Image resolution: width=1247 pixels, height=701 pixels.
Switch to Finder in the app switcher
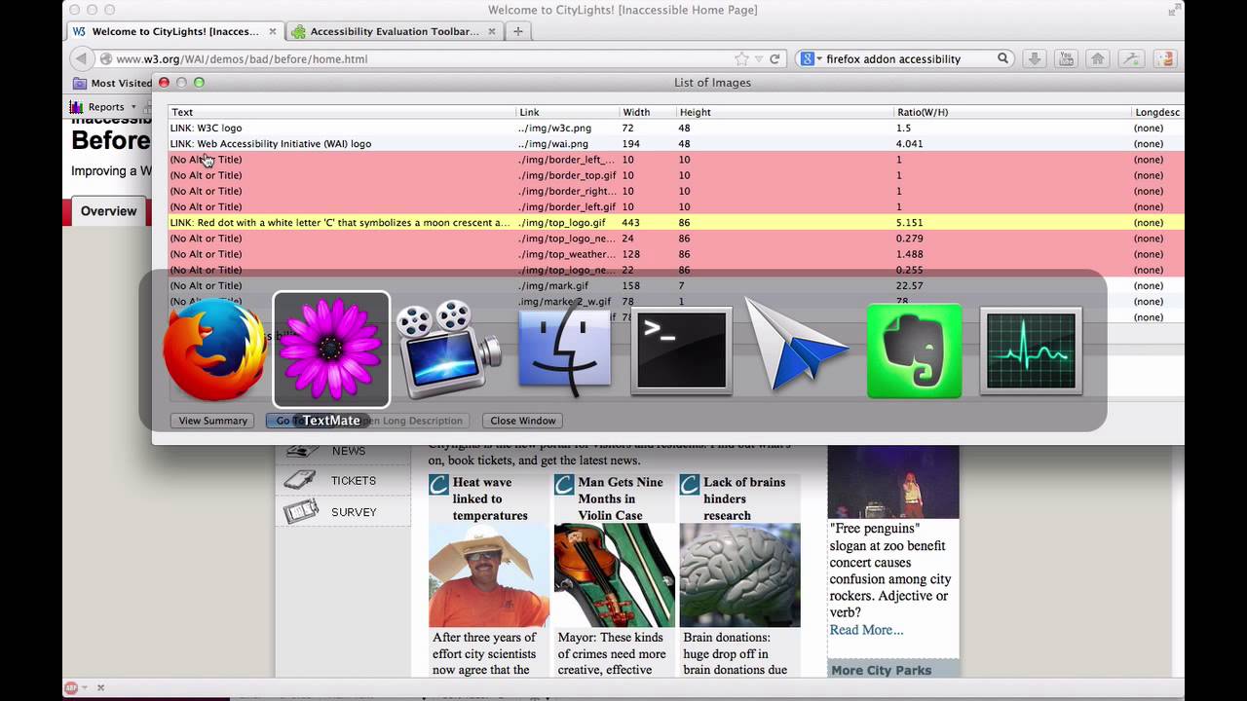tap(565, 350)
